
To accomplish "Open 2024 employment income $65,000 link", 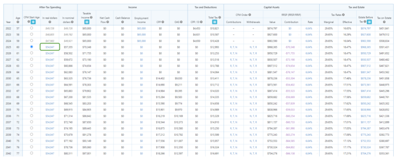I will pos(141,41).
